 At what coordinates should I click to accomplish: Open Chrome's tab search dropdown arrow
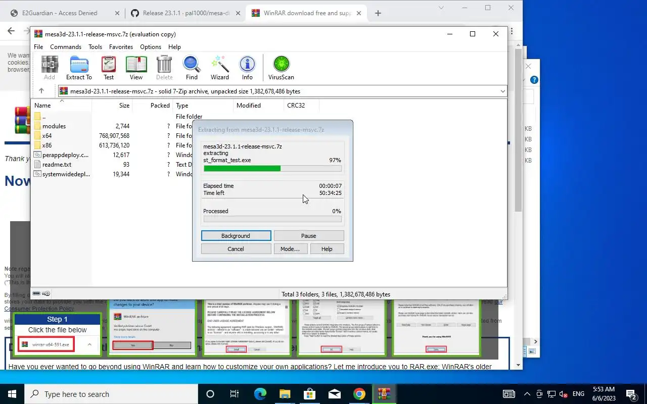pyautogui.click(x=441, y=8)
